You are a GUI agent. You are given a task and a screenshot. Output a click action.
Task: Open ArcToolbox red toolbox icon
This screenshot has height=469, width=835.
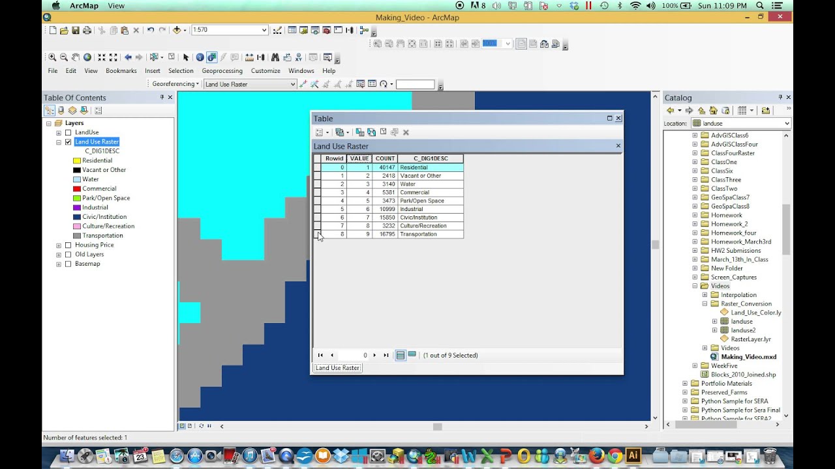[x=326, y=30]
